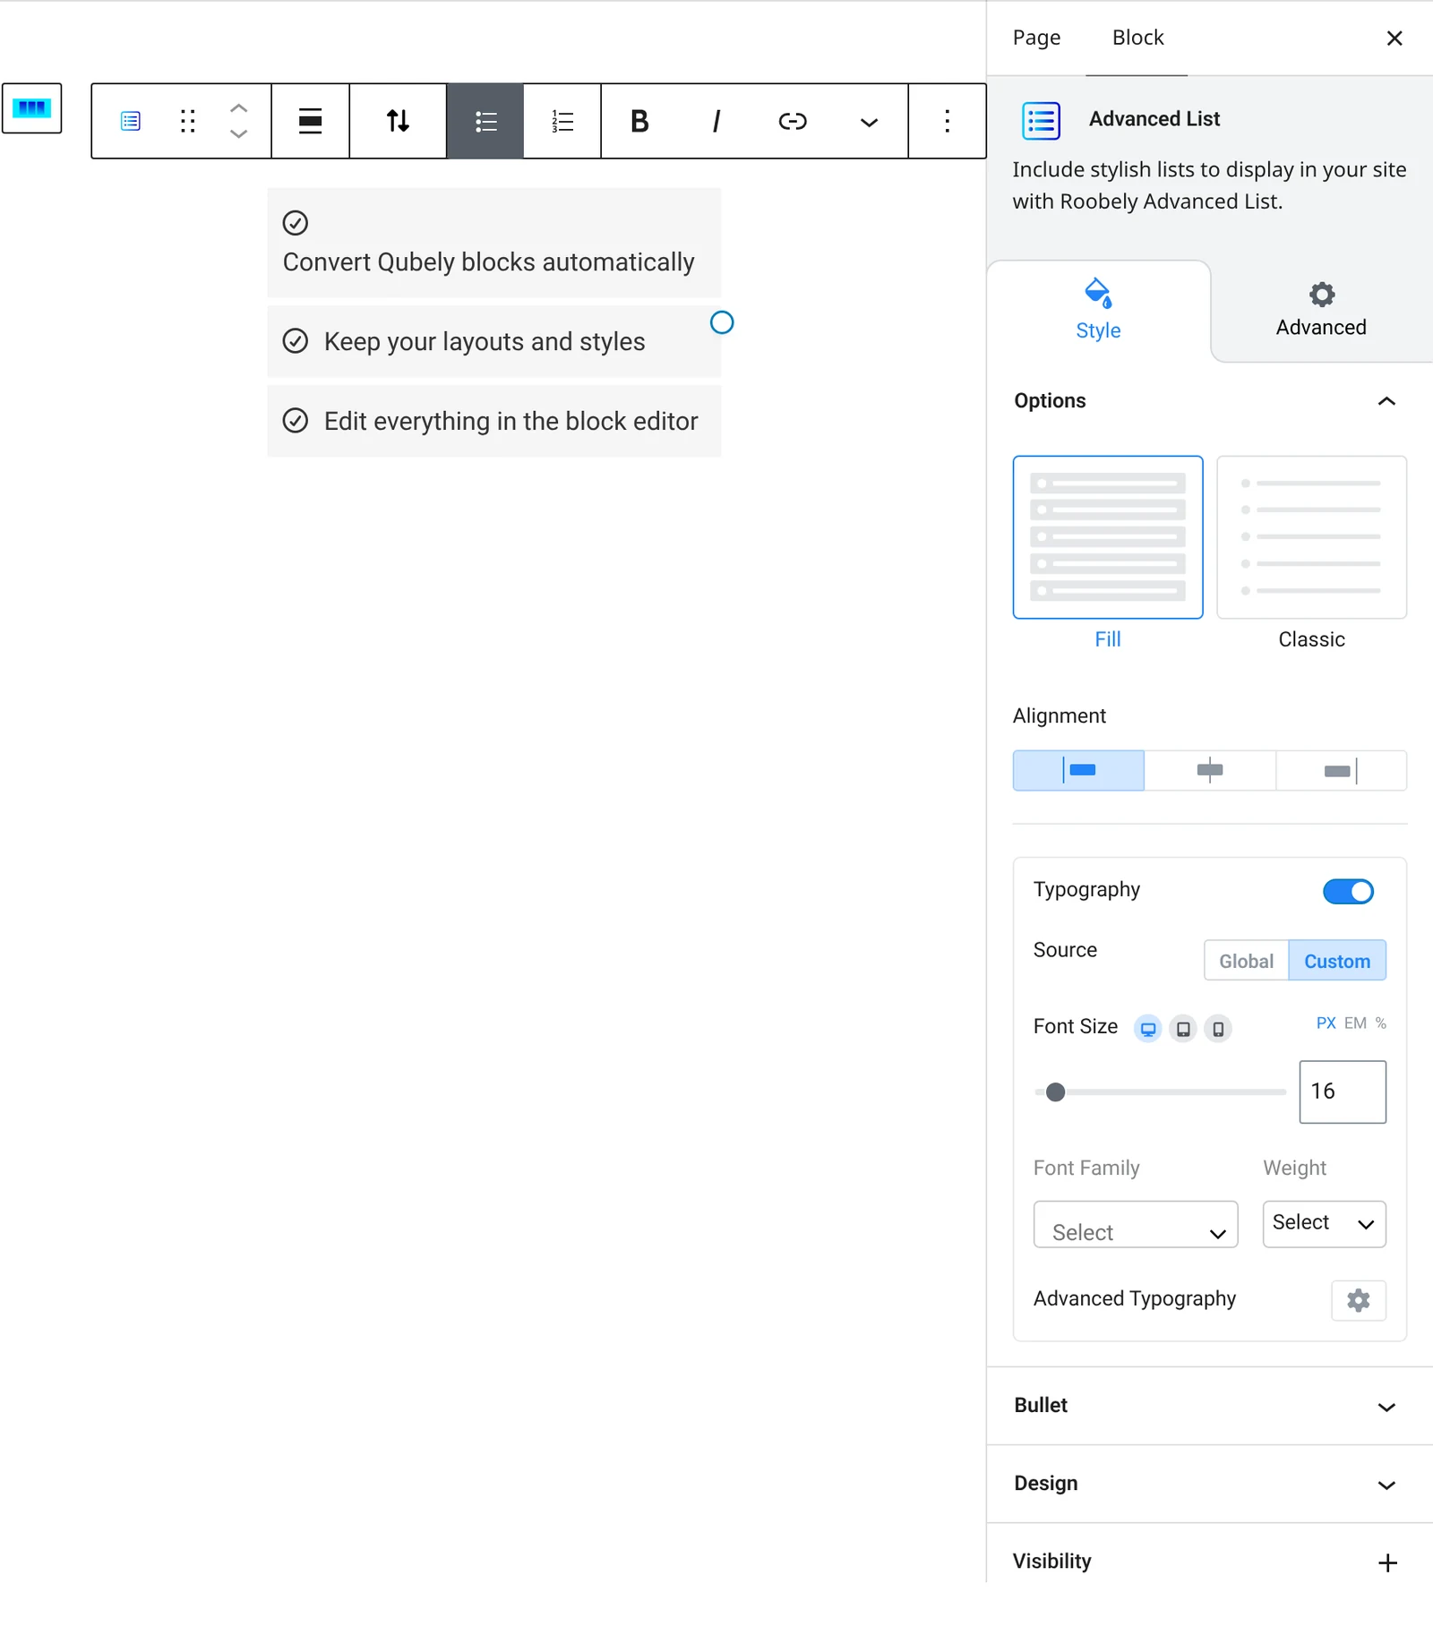
Task: Toggle bold formatting
Action: (639, 121)
